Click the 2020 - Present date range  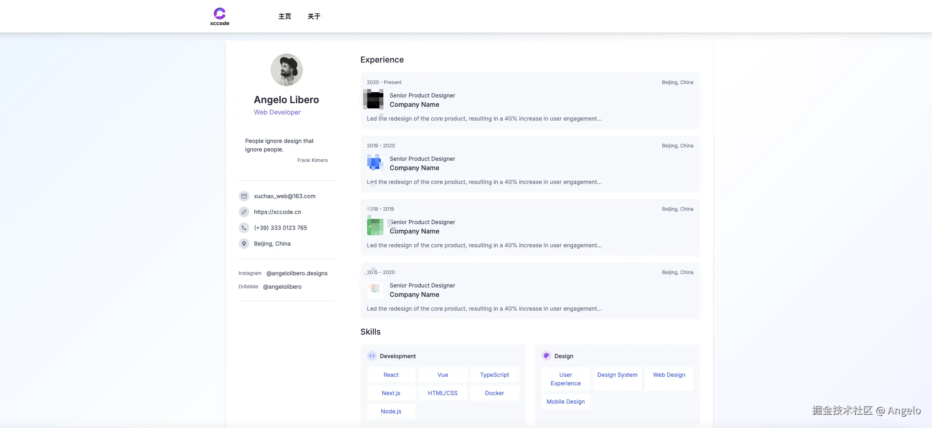(384, 82)
